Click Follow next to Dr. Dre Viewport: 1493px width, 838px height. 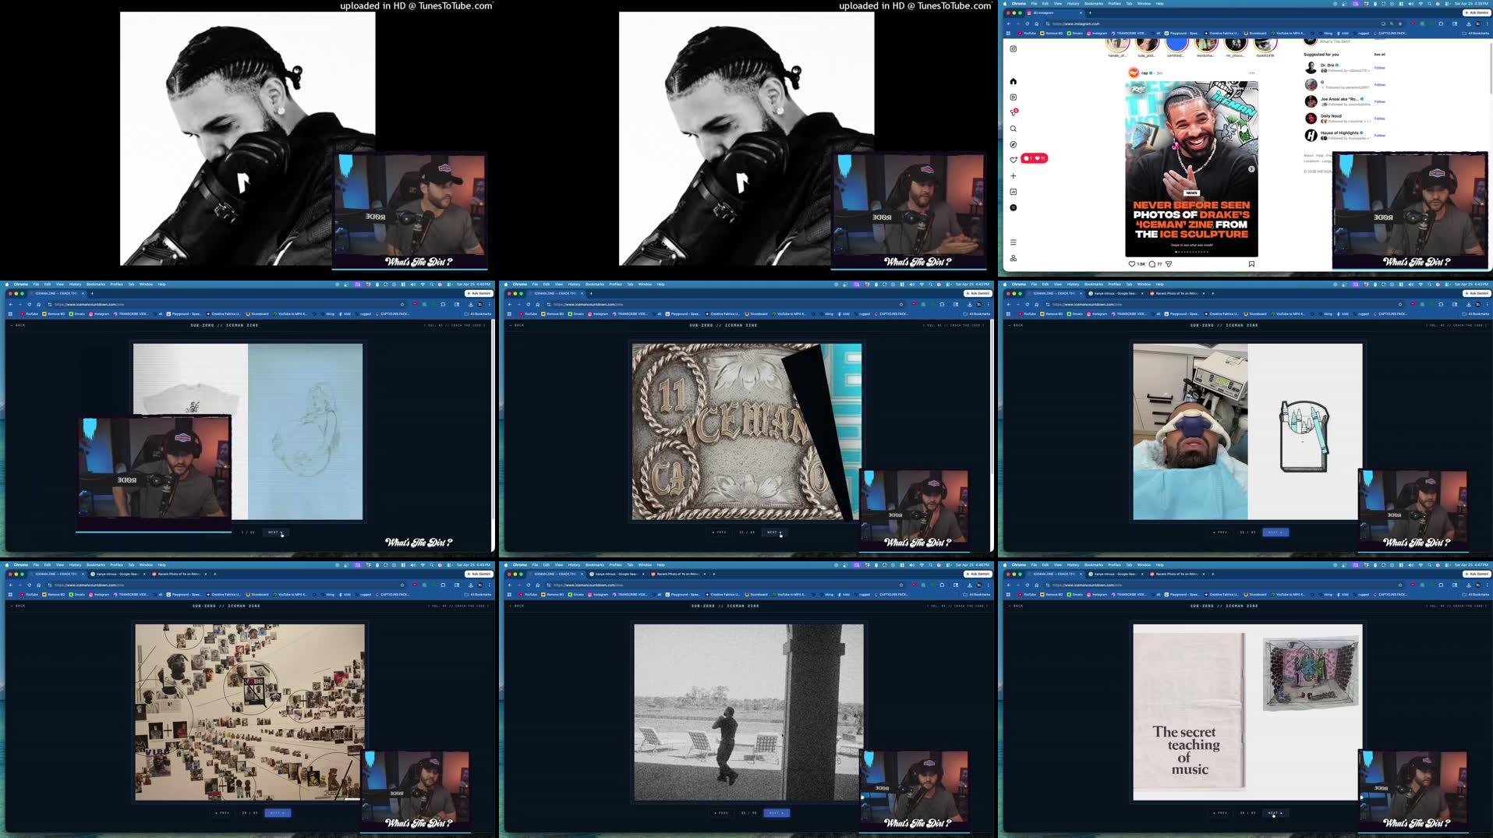pyautogui.click(x=1379, y=68)
